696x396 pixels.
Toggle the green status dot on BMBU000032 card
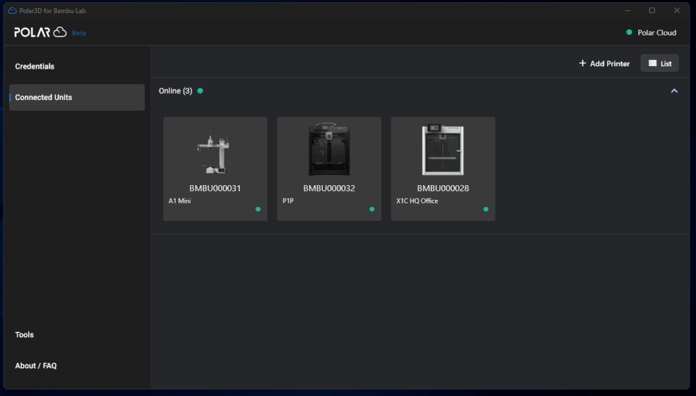[x=372, y=210]
